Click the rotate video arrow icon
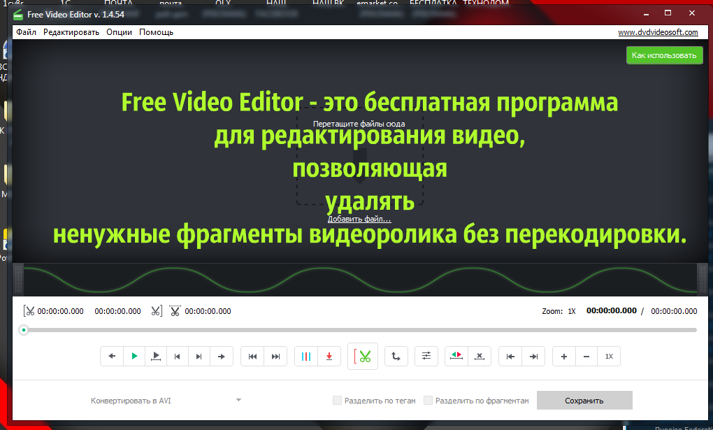Viewport: 713px width, 430px height. pyautogui.click(x=396, y=357)
